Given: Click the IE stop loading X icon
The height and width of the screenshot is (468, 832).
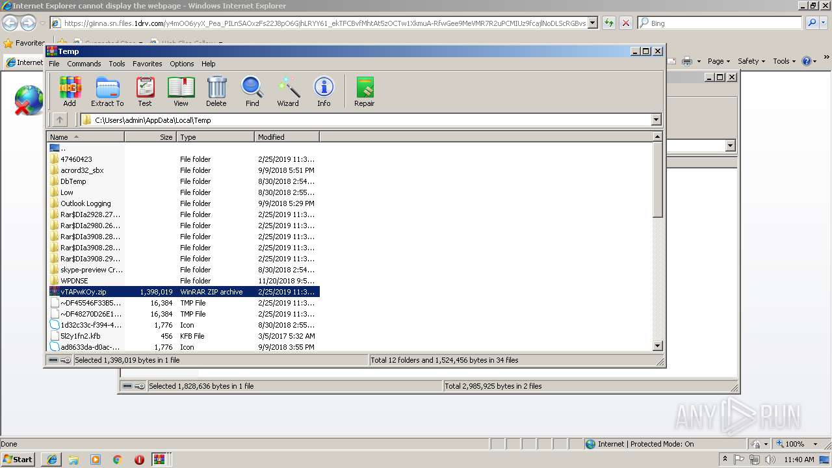Looking at the screenshot, I should pyautogui.click(x=626, y=23).
